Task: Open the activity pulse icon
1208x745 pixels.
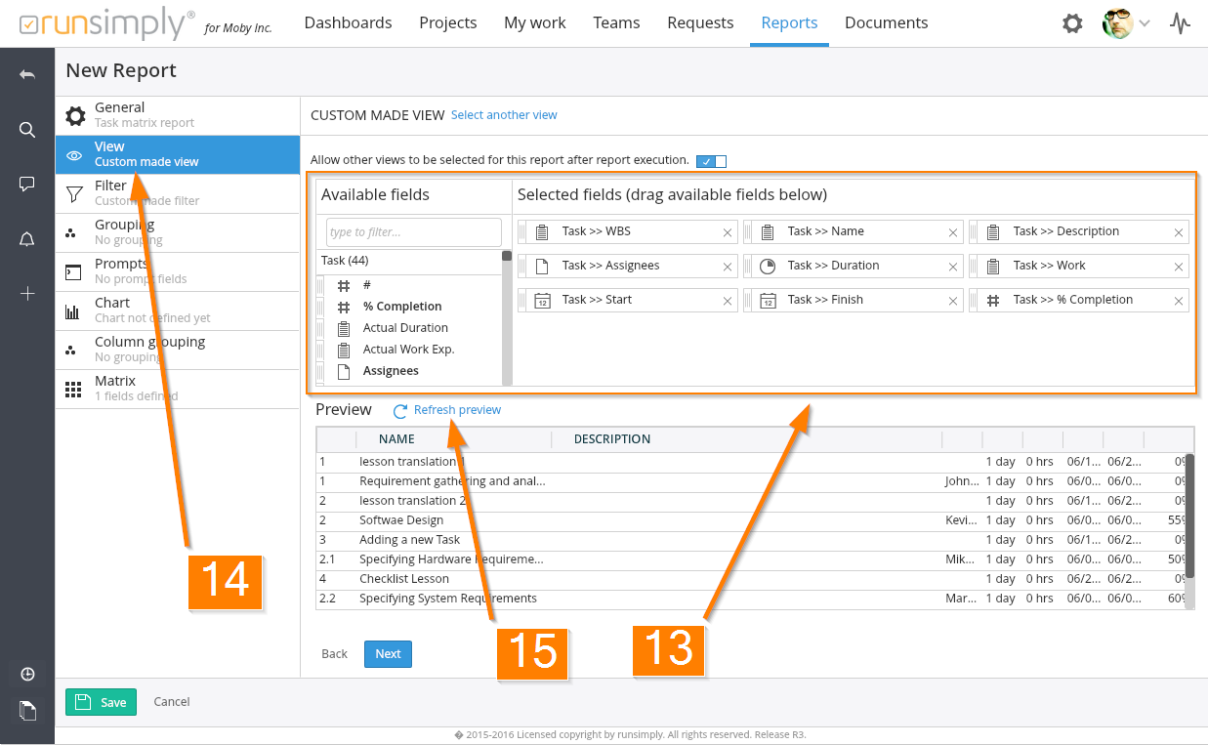Action: pyautogui.click(x=1180, y=23)
